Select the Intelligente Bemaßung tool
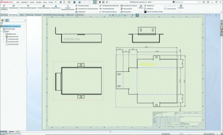 click(x=4, y=7)
